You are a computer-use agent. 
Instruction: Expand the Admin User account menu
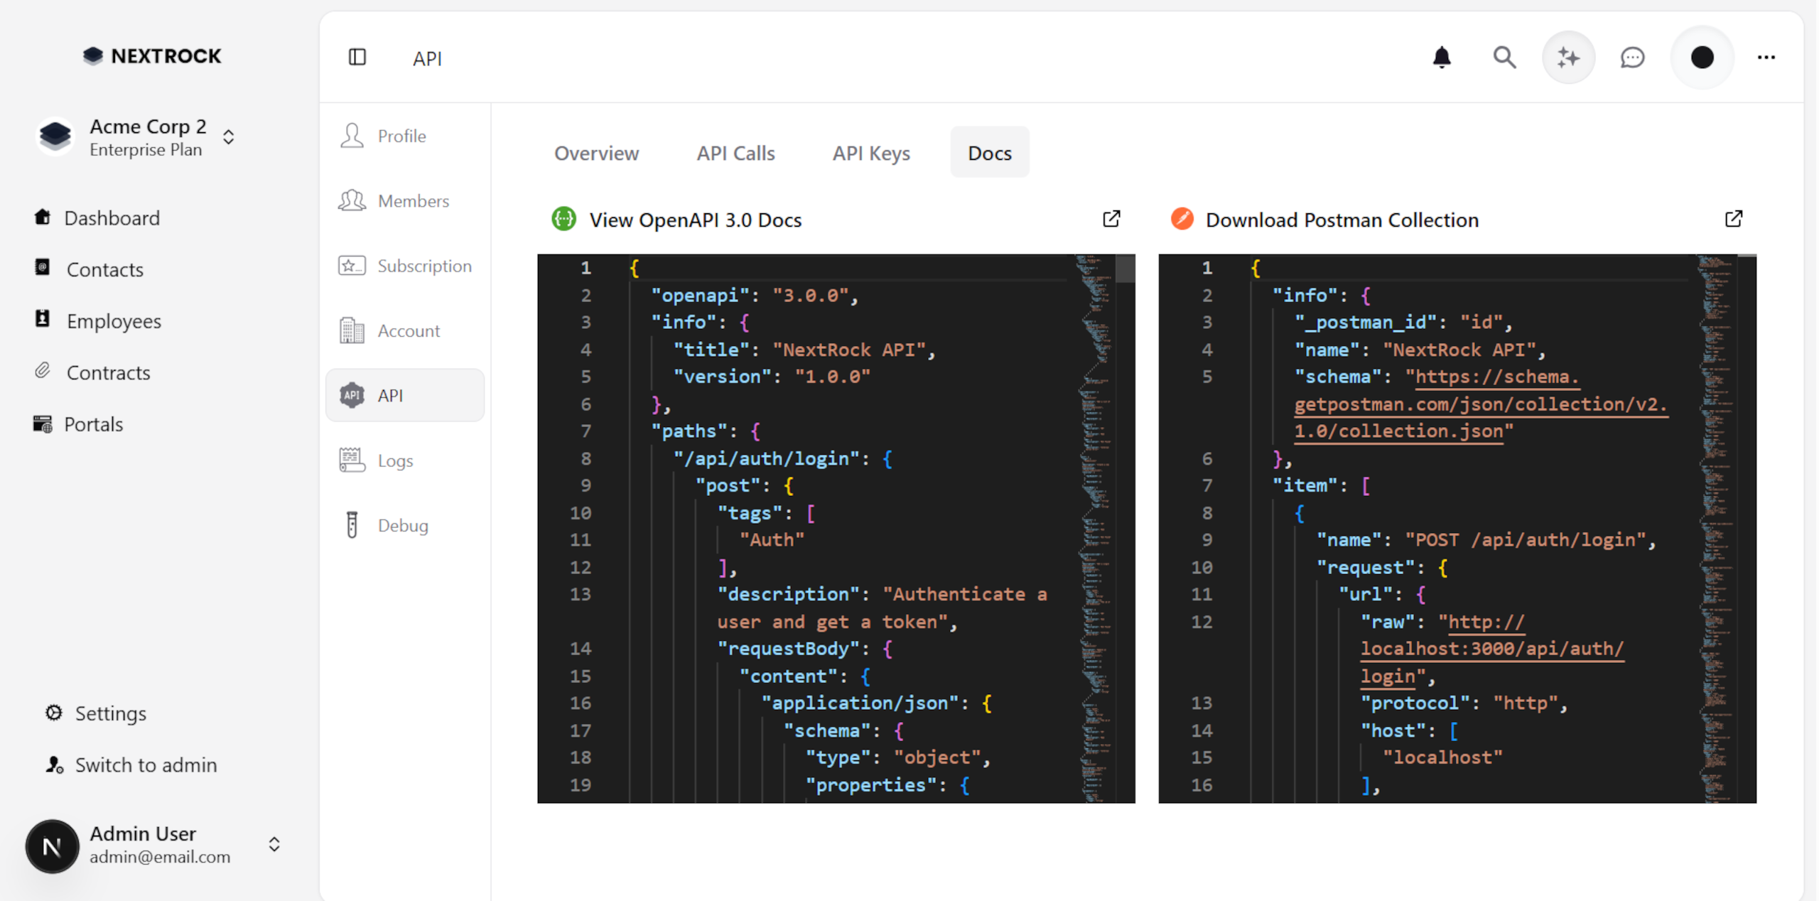click(x=274, y=845)
